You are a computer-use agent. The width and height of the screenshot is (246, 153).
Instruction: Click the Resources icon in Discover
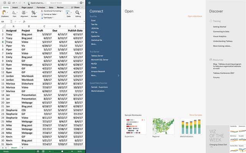click(211, 60)
